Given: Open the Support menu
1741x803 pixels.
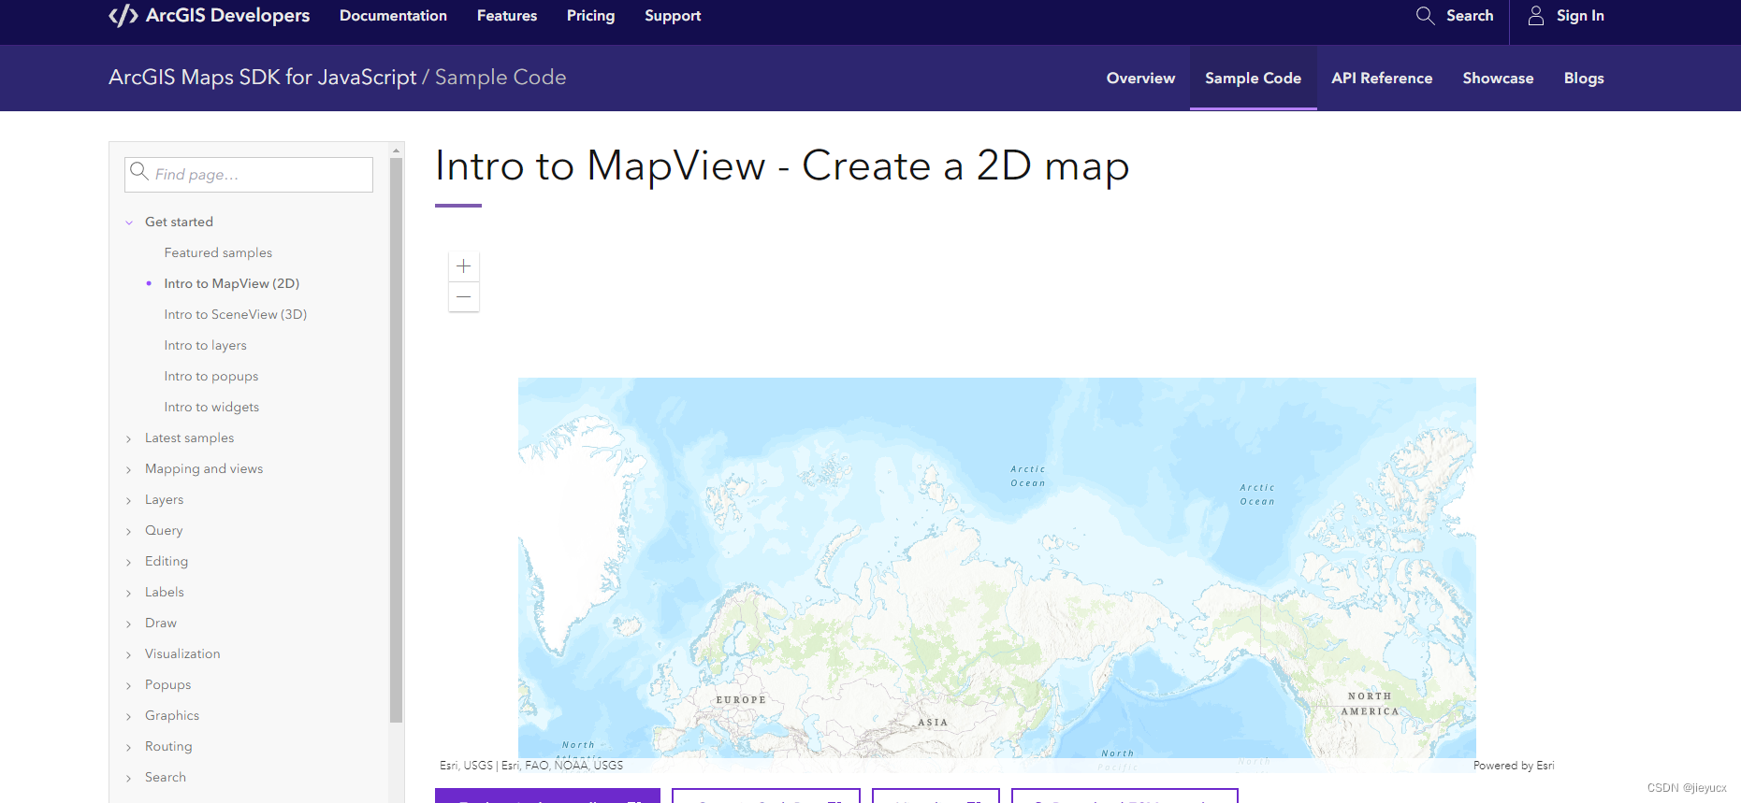Looking at the screenshot, I should click(x=673, y=16).
